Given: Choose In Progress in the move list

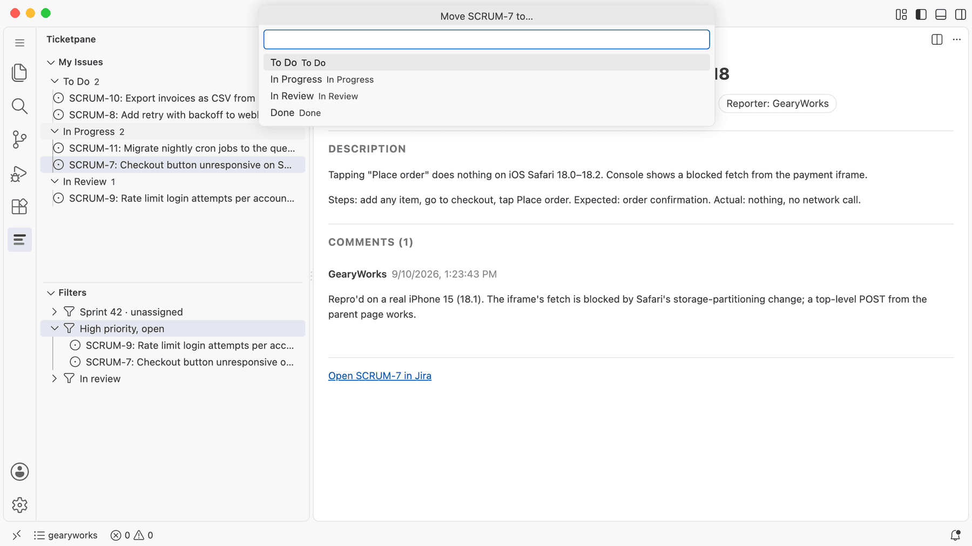Looking at the screenshot, I should coord(487,79).
